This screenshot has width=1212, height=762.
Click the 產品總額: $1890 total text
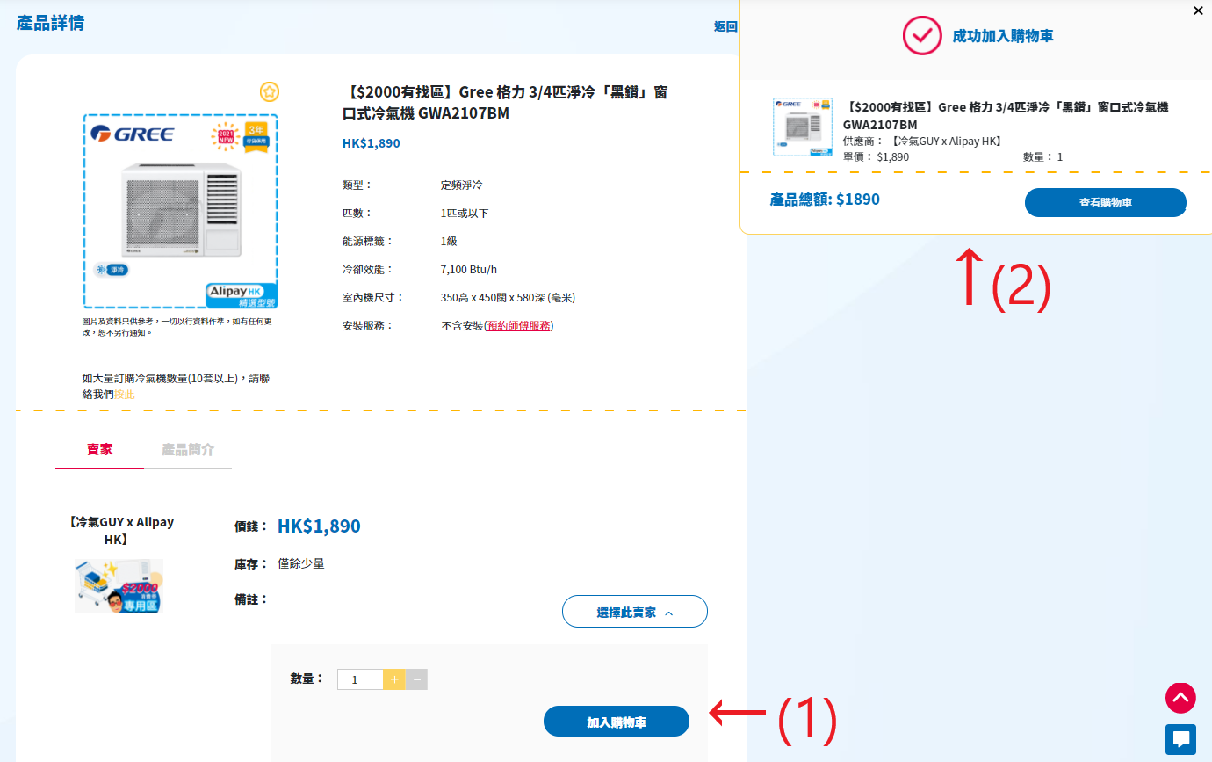[825, 200]
